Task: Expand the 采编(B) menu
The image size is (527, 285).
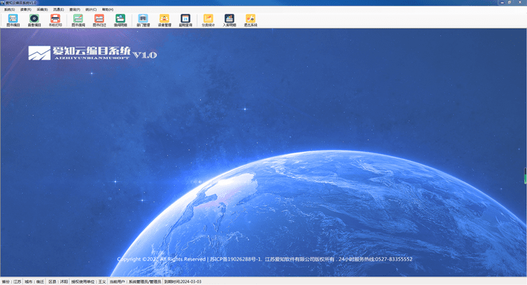Action: coord(42,10)
